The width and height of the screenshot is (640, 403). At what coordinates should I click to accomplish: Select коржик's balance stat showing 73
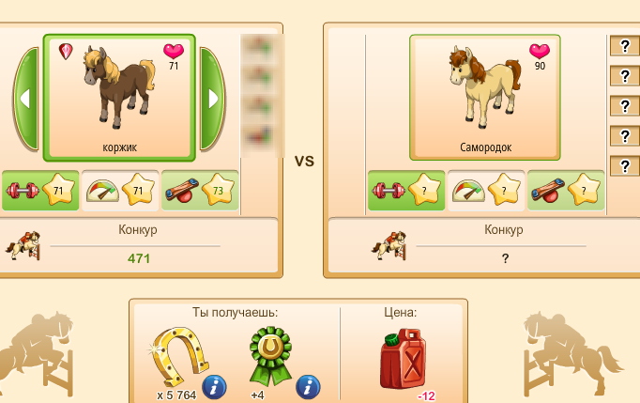point(200,191)
